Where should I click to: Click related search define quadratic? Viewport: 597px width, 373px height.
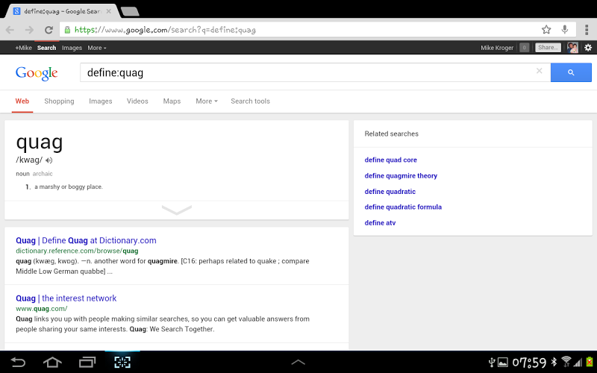tap(390, 192)
